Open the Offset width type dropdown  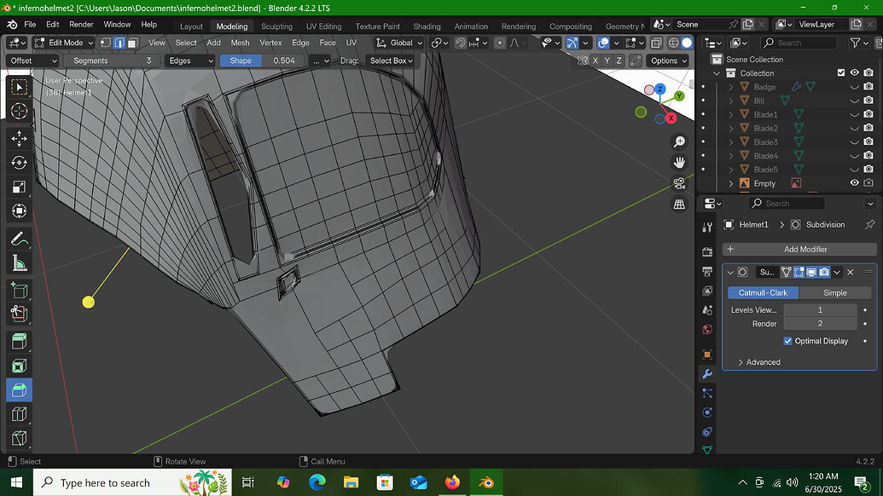[x=32, y=61]
